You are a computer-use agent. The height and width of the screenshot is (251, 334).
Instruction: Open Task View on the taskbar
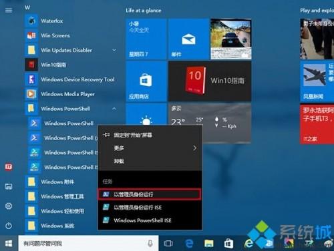coord(168,244)
